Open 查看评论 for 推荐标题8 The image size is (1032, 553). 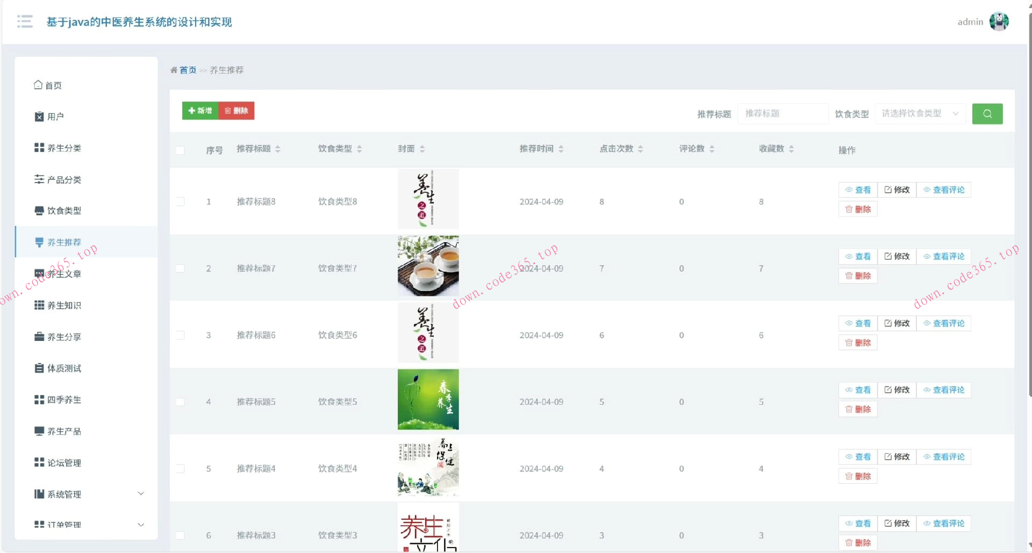pyautogui.click(x=944, y=190)
